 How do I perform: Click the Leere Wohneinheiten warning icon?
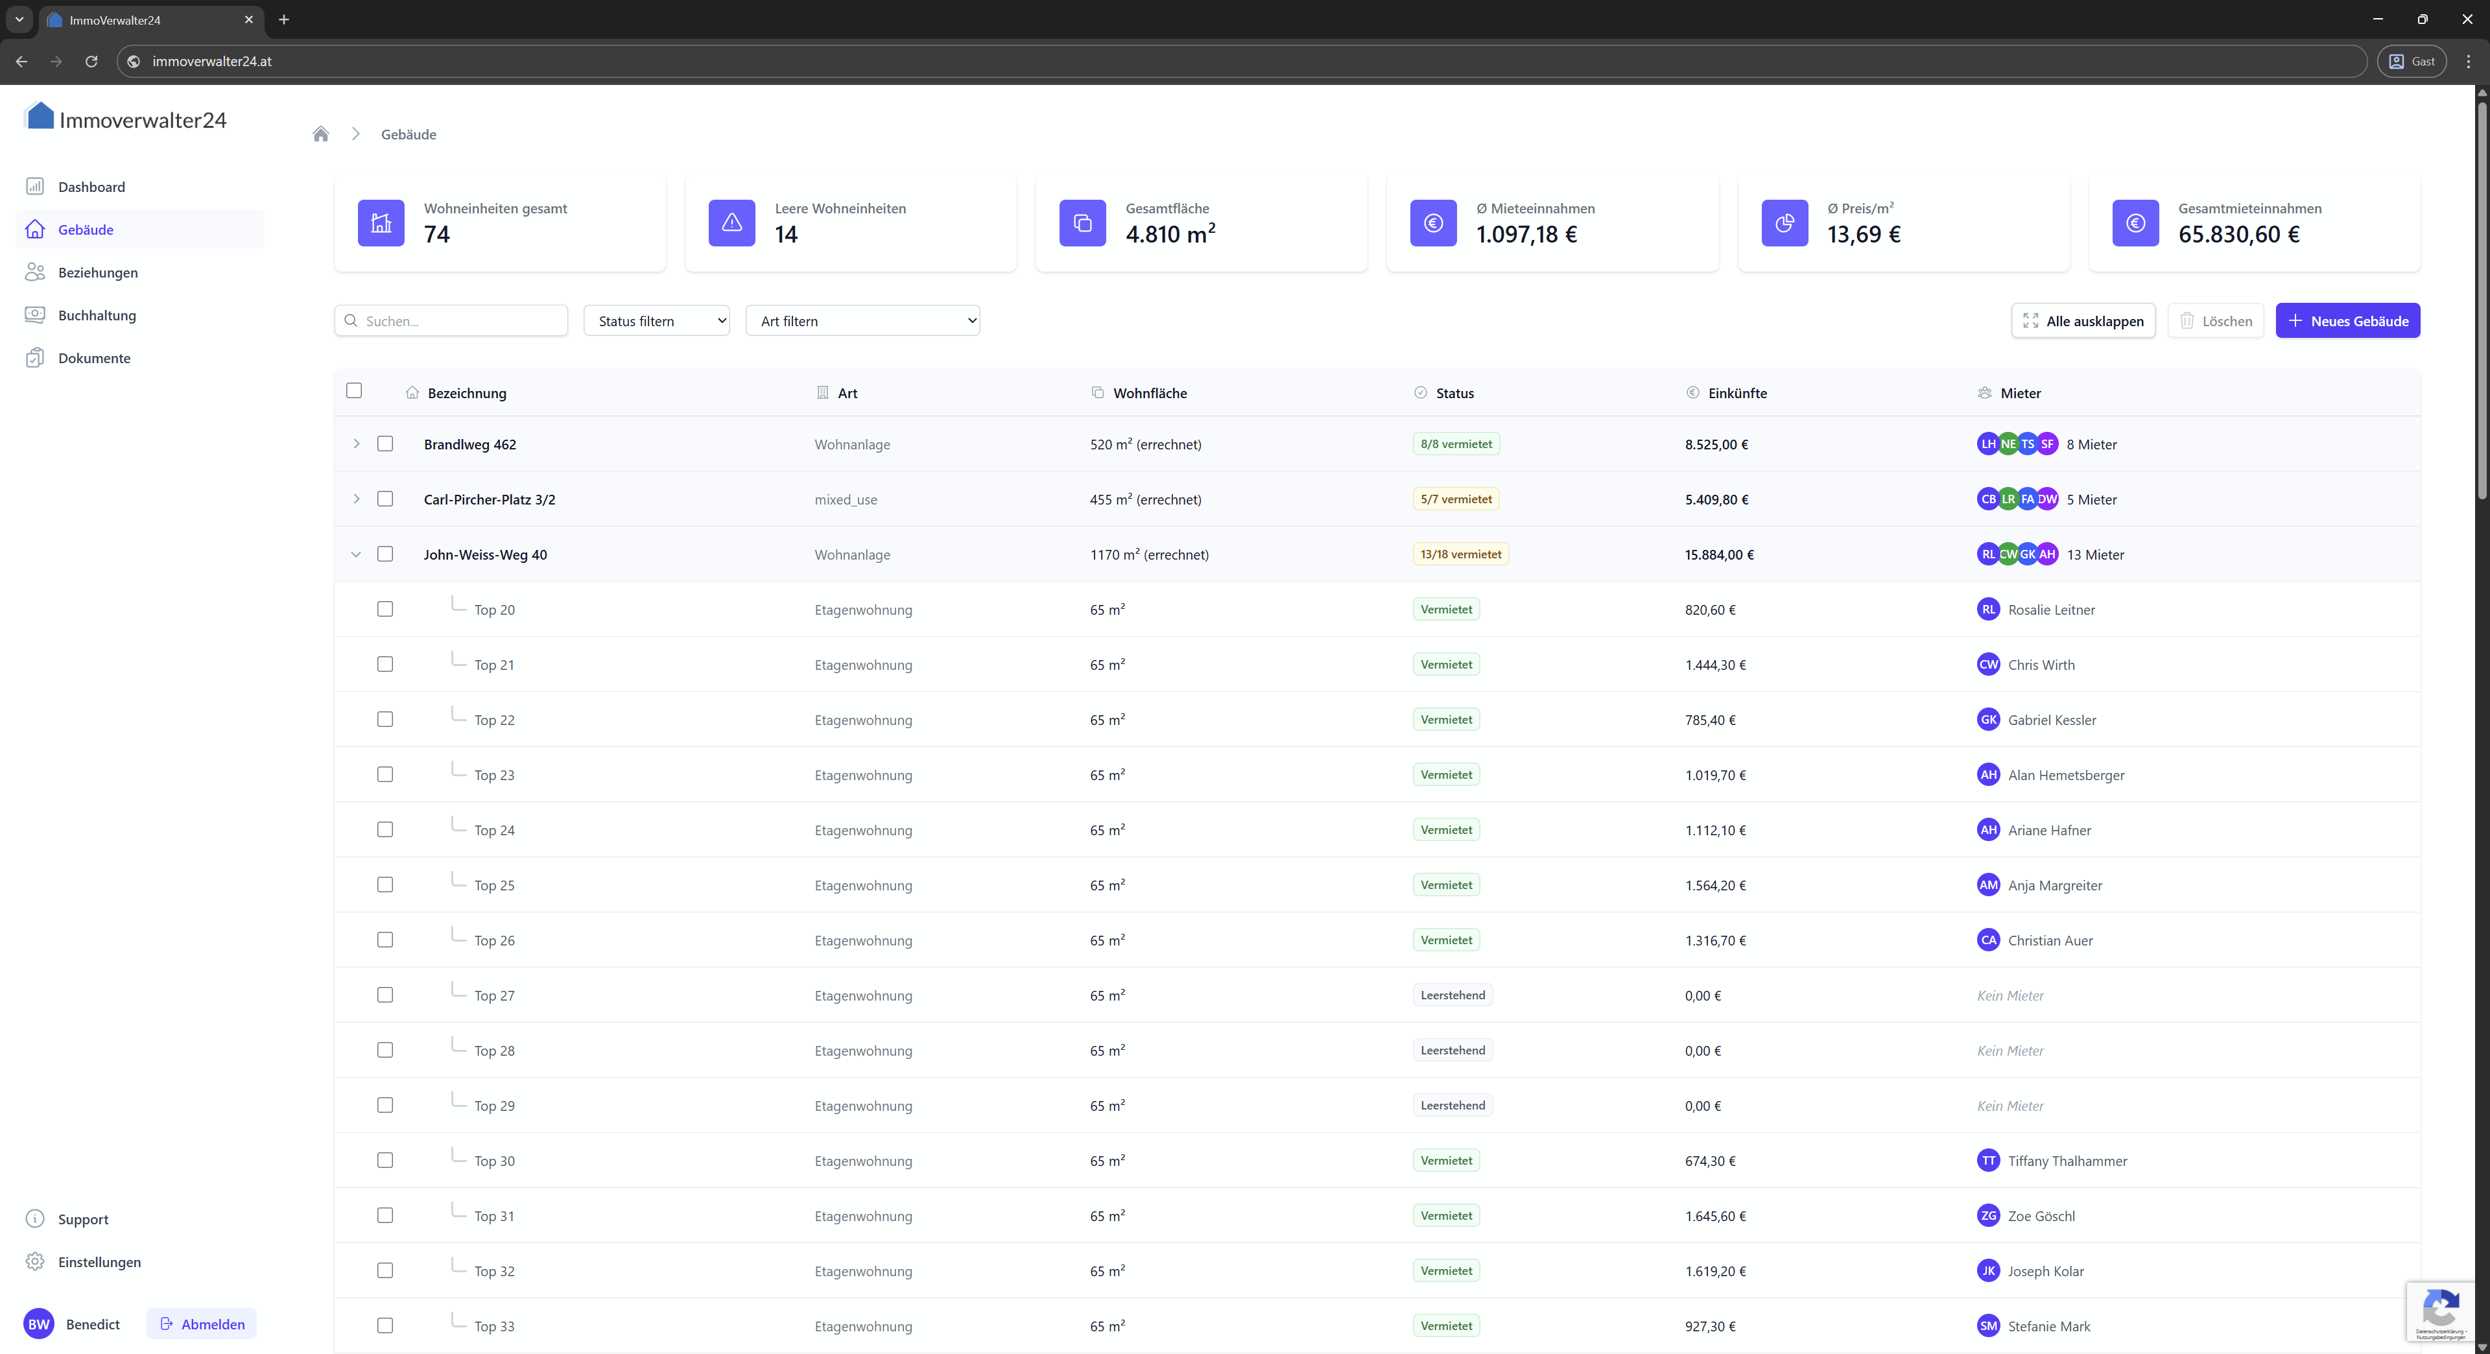click(731, 223)
